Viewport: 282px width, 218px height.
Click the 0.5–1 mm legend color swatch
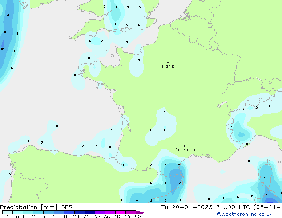pos(18,212)
